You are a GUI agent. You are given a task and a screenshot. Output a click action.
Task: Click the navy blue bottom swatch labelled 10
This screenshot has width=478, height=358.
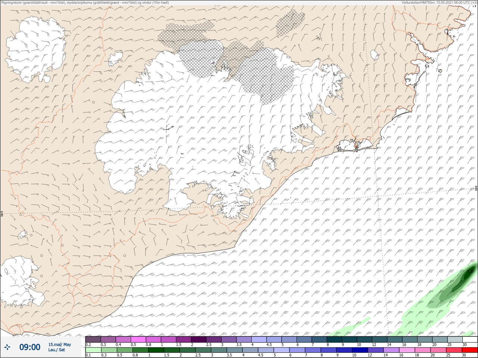(x=359, y=350)
